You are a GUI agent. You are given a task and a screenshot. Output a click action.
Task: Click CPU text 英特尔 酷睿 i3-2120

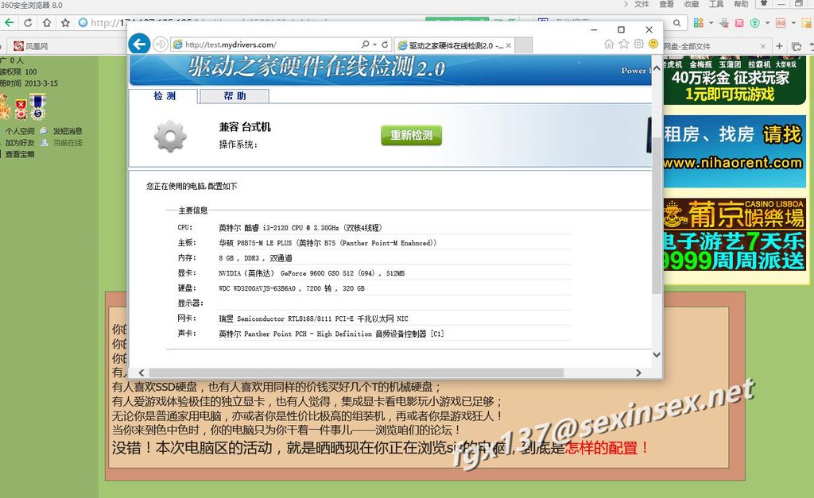click(x=300, y=228)
